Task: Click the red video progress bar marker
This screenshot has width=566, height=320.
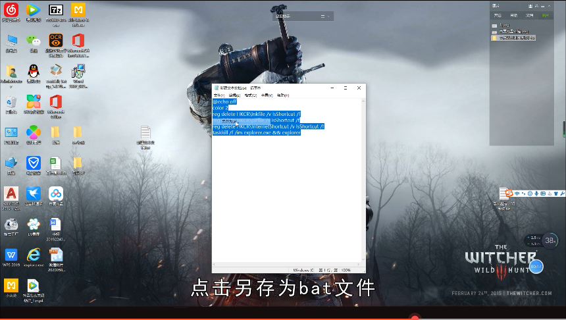Action: (x=415, y=317)
